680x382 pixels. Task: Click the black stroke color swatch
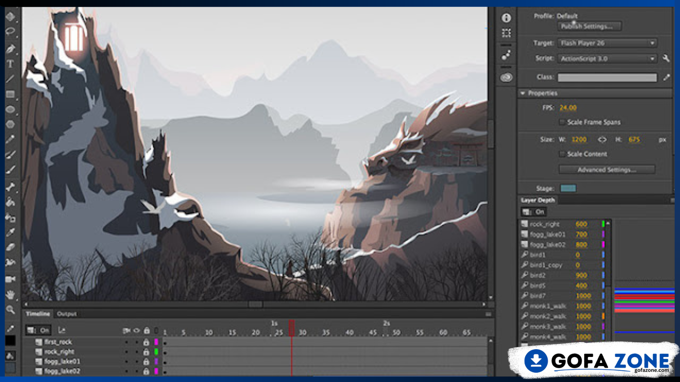coord(10,340)
